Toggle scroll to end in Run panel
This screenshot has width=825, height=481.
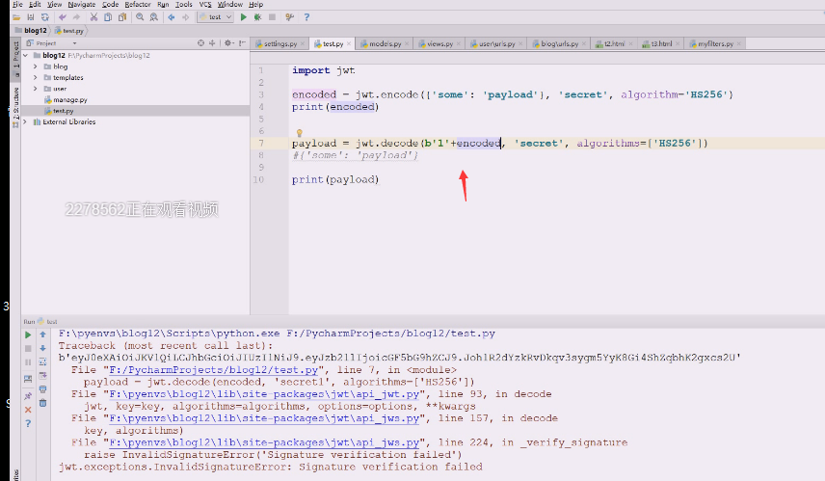click(x=42, y=376)
